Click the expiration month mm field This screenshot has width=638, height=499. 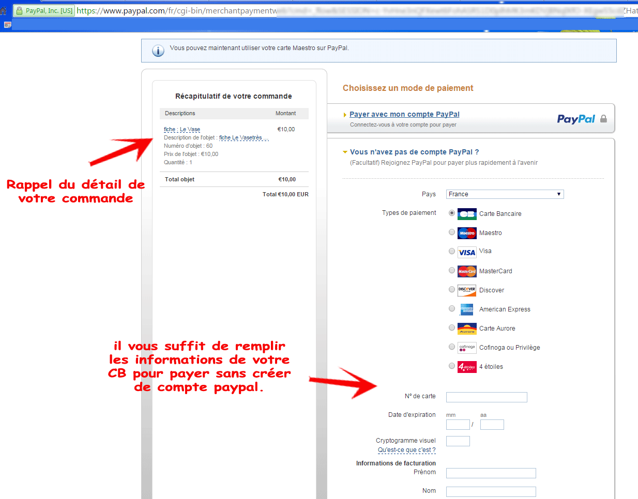[458, 425]
